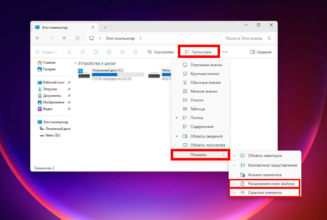Choose Огромные значки view option
The width and height of the screenshot is (327, 220).
[x=206, y=65]
